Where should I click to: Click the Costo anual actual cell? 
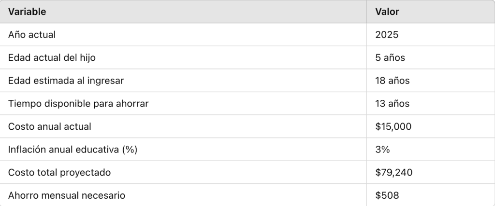coord(49,126)
